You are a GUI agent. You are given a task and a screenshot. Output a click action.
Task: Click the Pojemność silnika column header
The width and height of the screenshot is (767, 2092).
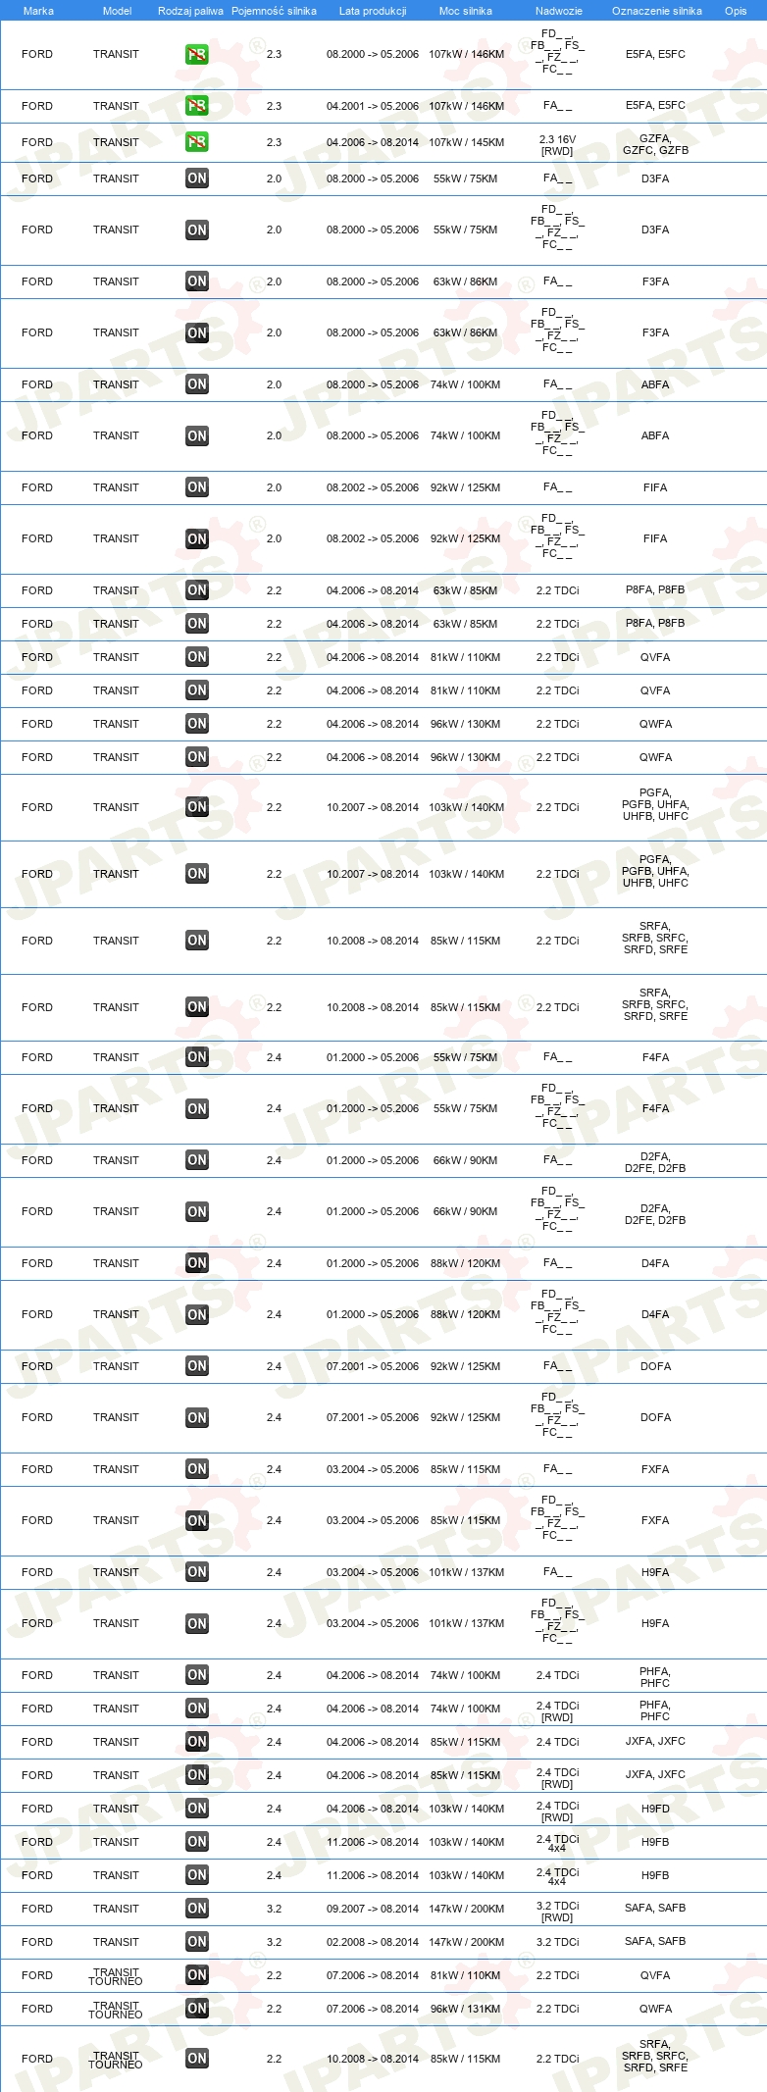tap(274, 11)
